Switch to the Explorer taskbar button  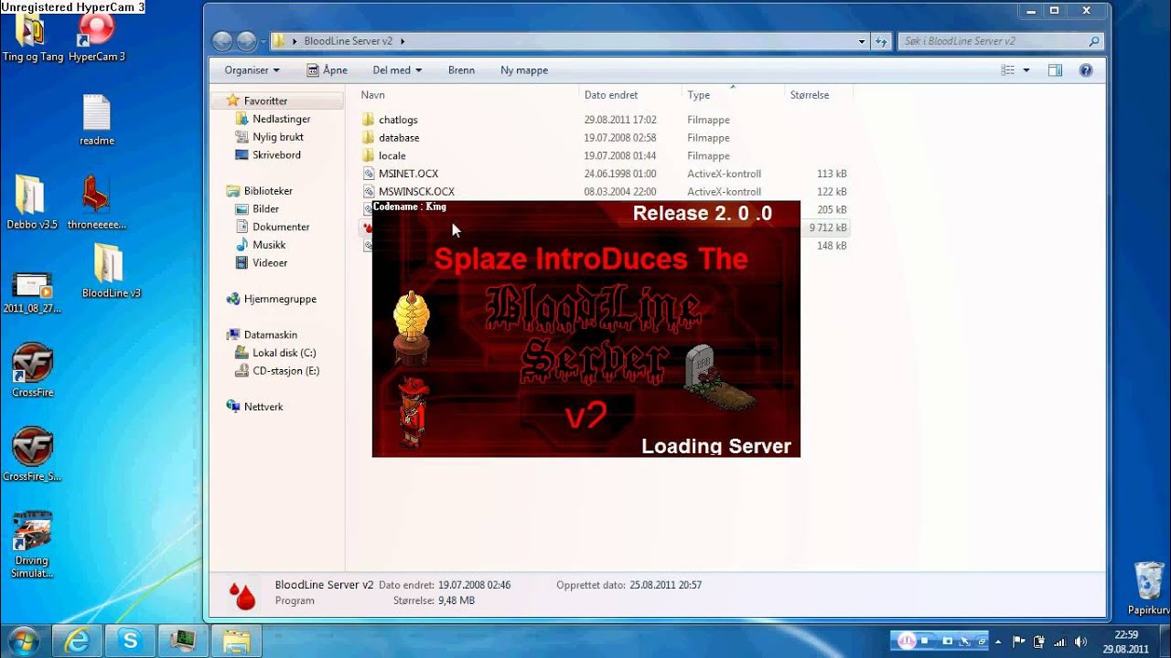click(236, 642)
